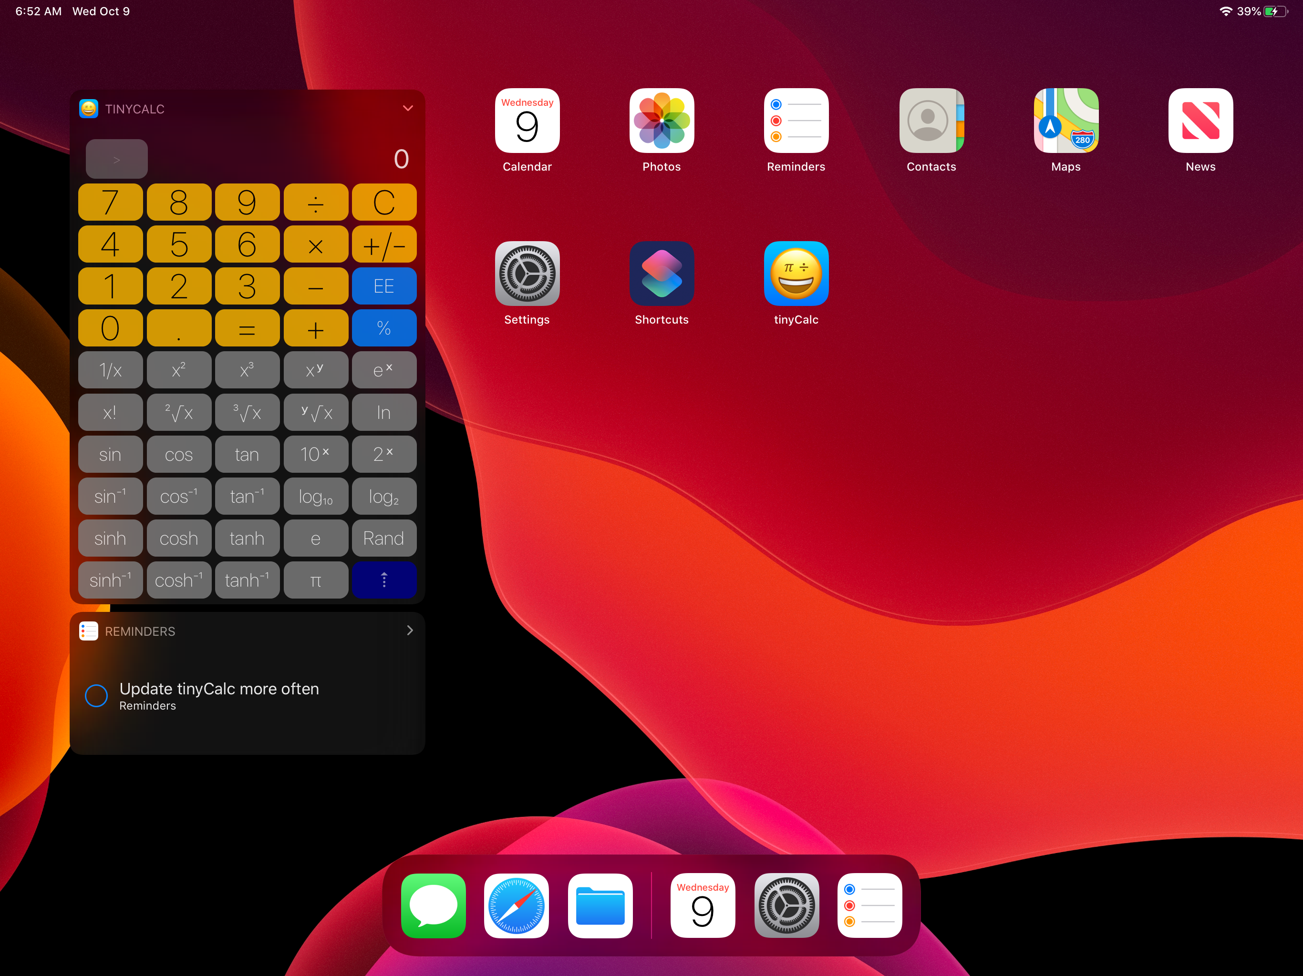This screenshot has height=976, width=1303.
Task: Tap the Reminders widget header icon
Action: pyautogui.click(x=88, y=631)
